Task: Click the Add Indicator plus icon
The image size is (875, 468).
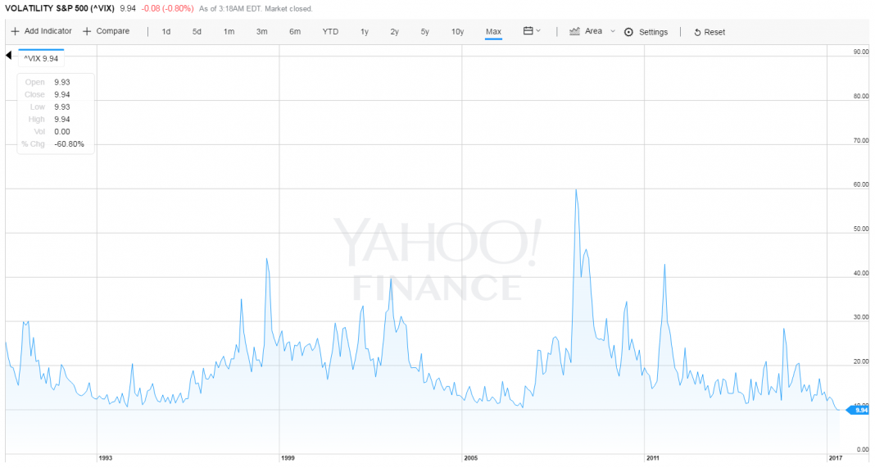Action: pyautogui.click(x=15, y=31)
